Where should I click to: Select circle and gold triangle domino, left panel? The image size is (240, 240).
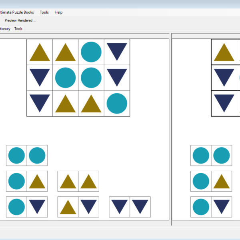tap(27, 181)
